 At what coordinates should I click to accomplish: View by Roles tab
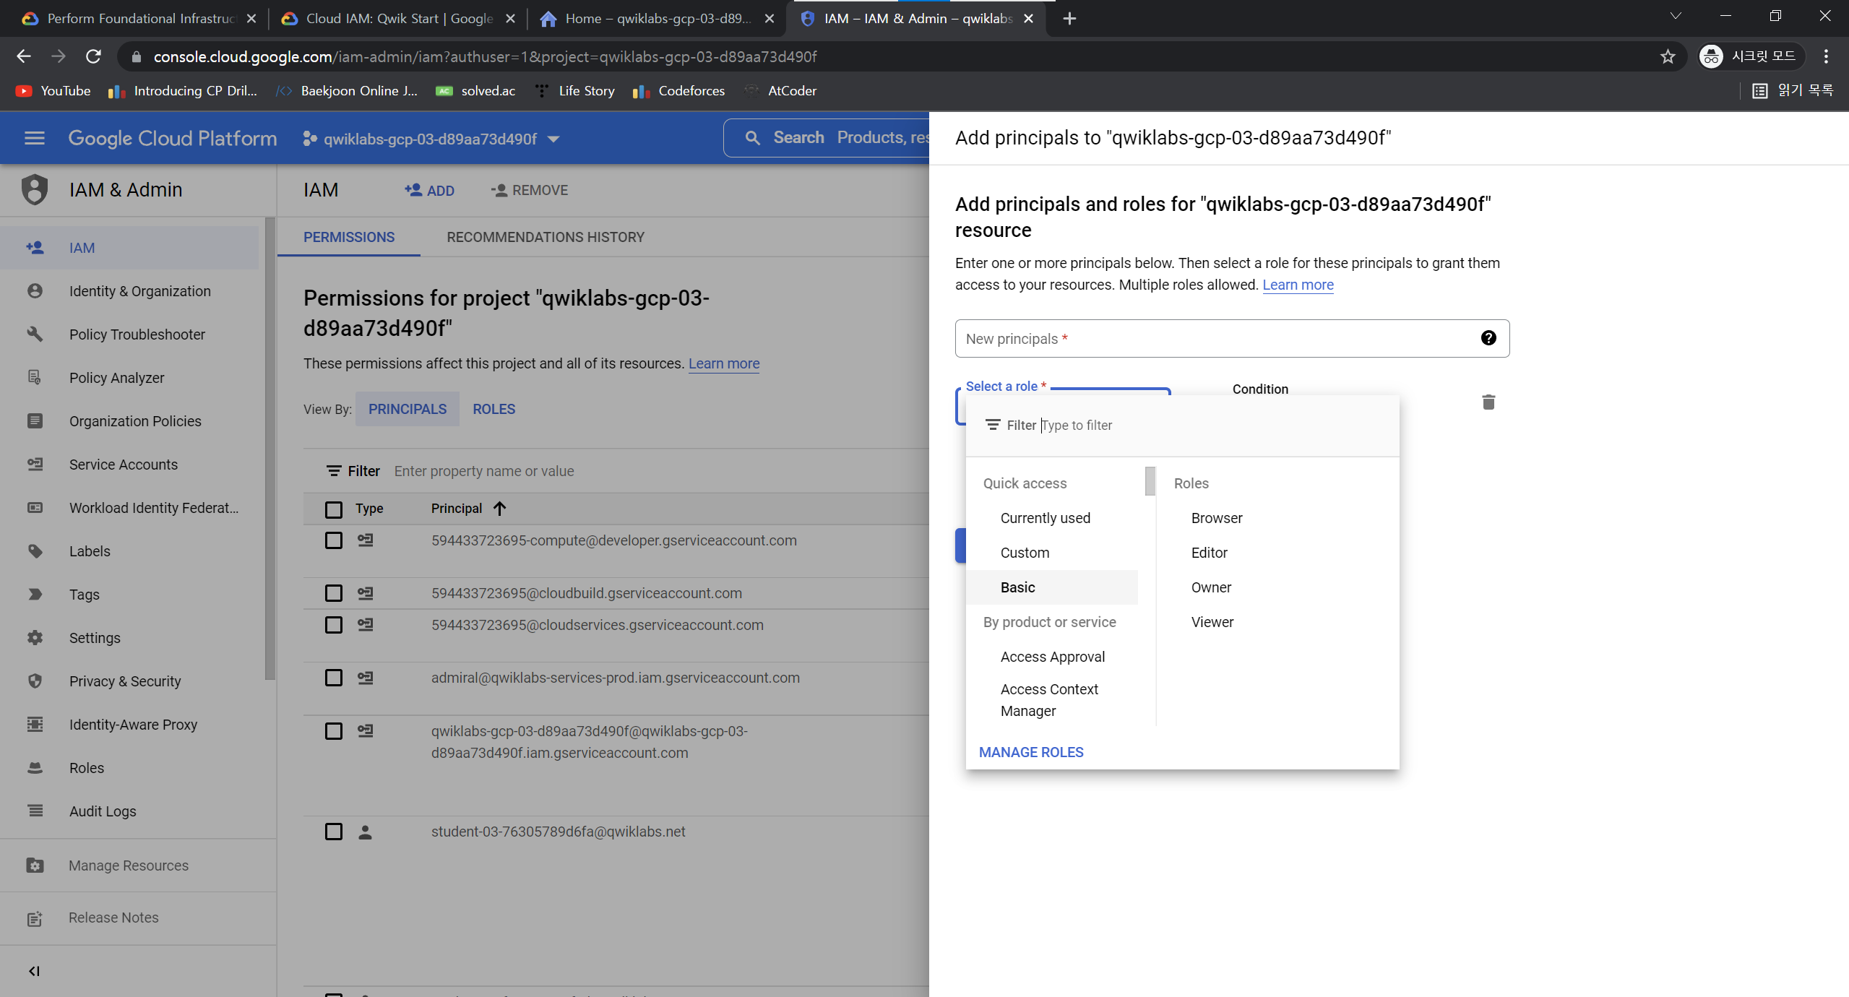pos(494,409)
